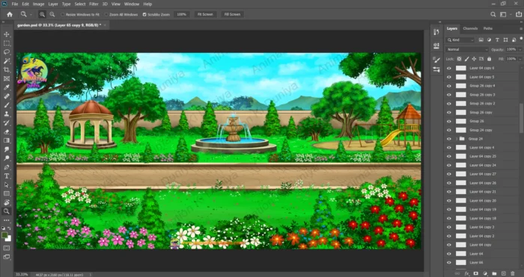Click Create new layer icon

click(503, 273)
